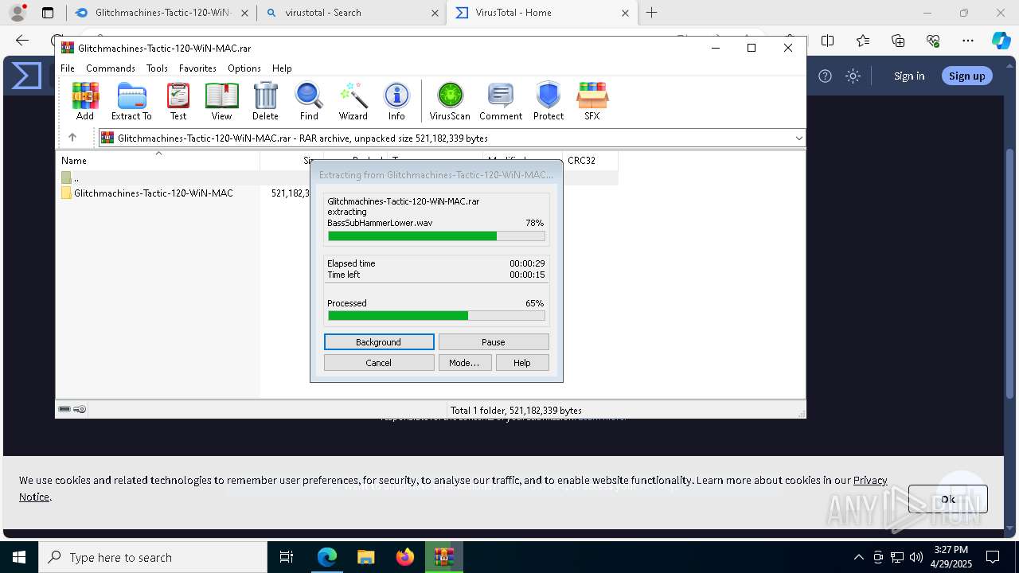Open the Copilot sidebar icon
The width and height of the screenshot is (1019, 573).
click(1001, 41)
